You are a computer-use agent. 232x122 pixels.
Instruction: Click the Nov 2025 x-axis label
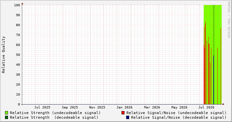point(97,107)
